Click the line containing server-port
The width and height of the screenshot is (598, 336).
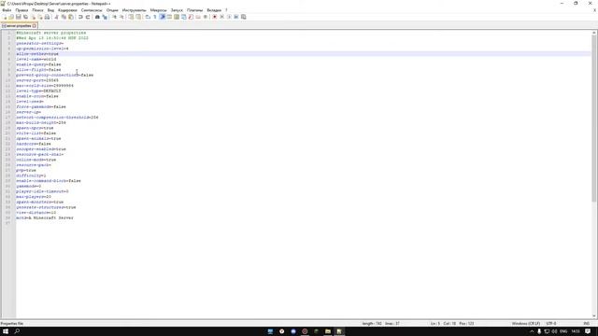[x=37, y=80]
